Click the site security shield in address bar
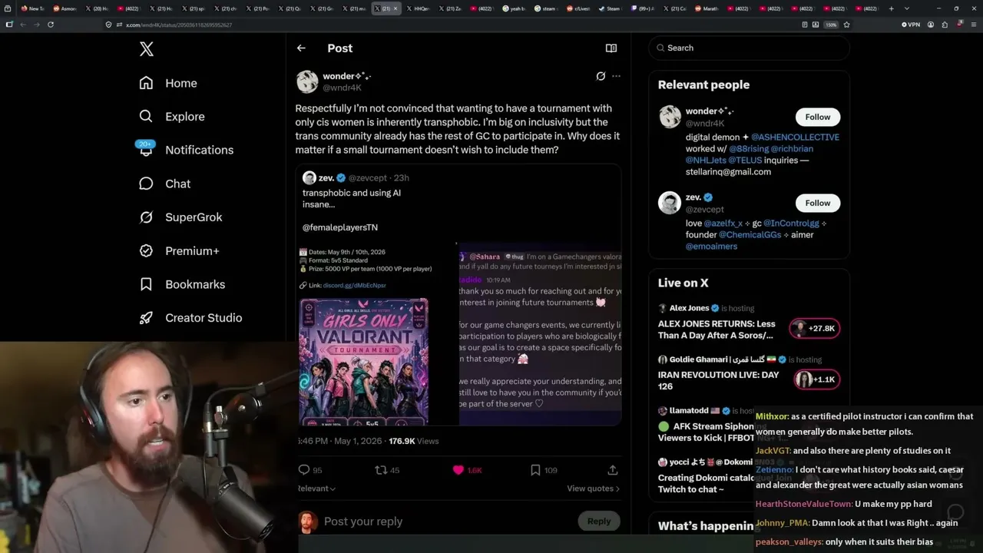The image size is (983, 553). 109,25
